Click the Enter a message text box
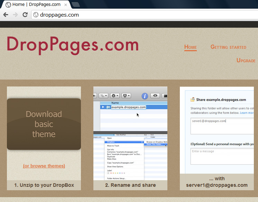Viewport: 258px width, 202px height. 222,156
